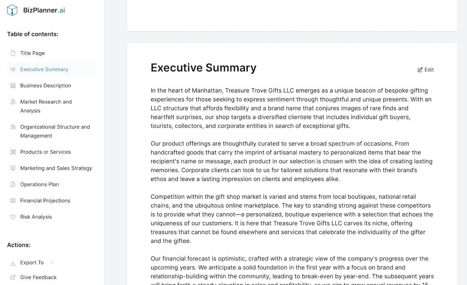Click the Financial Projections money icon
This screenshot has height=285, width=467.
click(13, 201)
